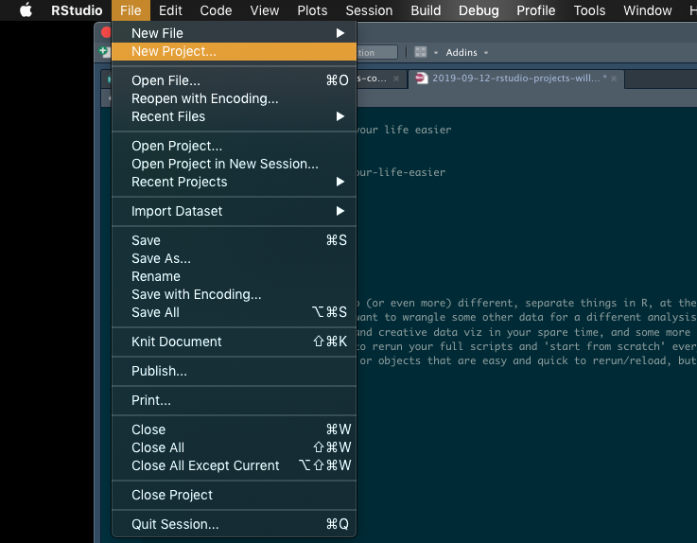Select Rename from the File menu

click(x=234, y=276)
